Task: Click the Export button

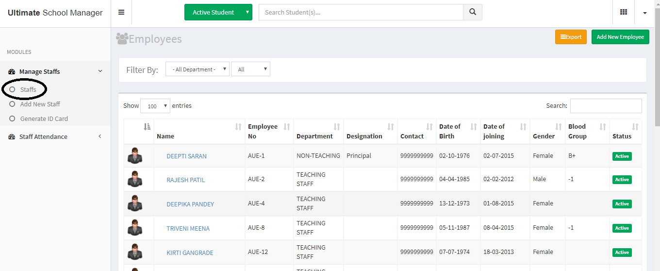Action: 571,37
